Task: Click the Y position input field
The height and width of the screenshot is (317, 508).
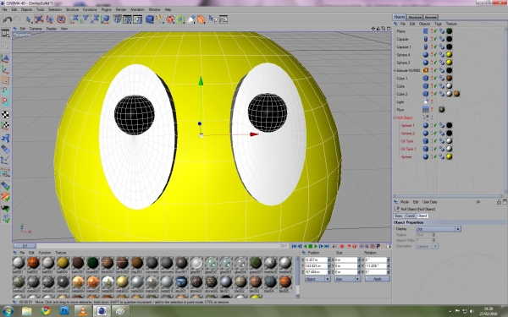Action: pyautogui.click(x=316, y=266)
